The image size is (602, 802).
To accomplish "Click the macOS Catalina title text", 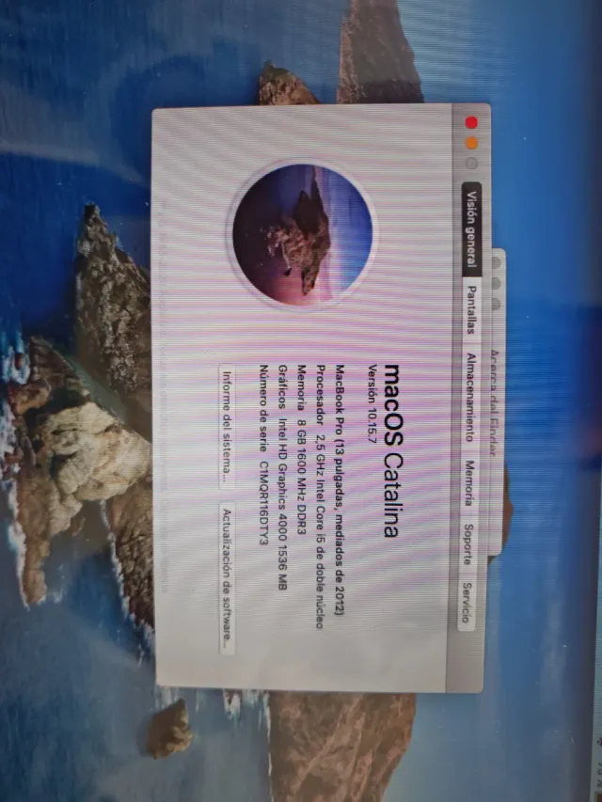I will [x=392, y=450].
